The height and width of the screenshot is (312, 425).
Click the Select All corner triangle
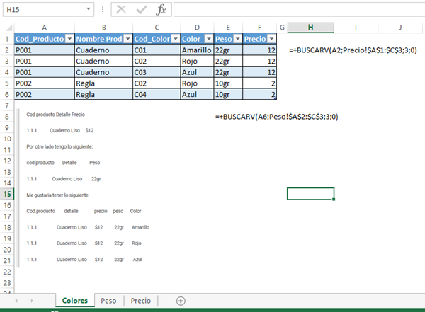(x=9, y=28)
